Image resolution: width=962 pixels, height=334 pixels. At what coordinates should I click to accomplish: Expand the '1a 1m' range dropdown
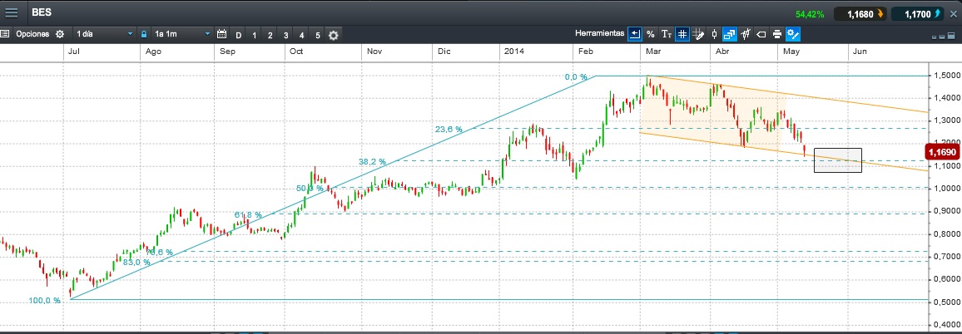click(182, 35)
